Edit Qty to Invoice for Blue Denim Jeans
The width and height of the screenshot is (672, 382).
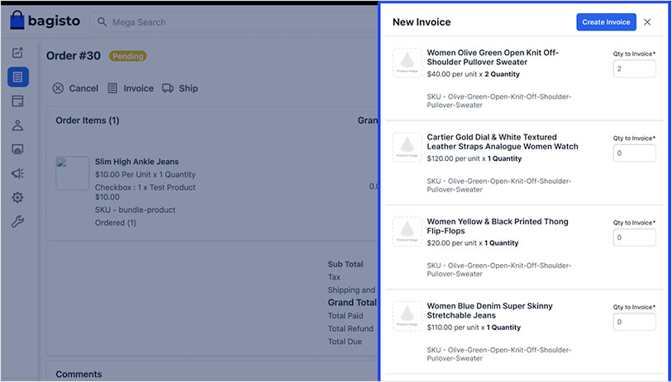coord(634,322)
